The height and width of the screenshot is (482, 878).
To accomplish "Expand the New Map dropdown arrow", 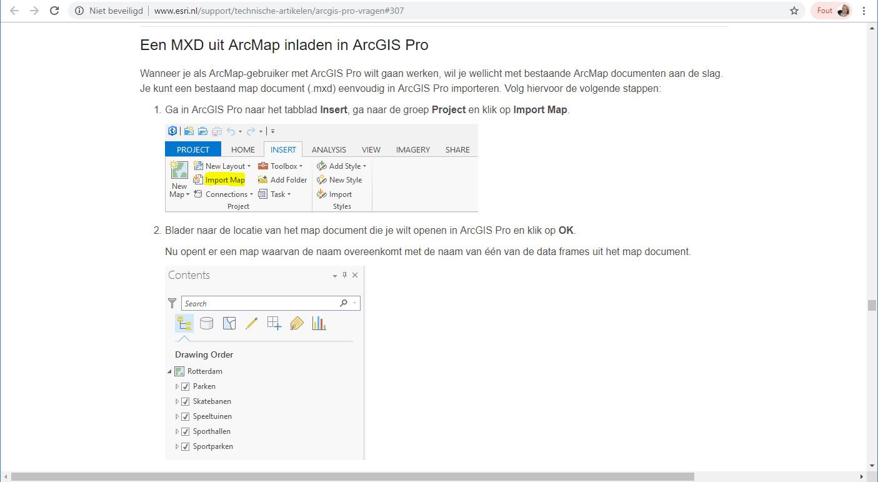I will tap(188, 194).
